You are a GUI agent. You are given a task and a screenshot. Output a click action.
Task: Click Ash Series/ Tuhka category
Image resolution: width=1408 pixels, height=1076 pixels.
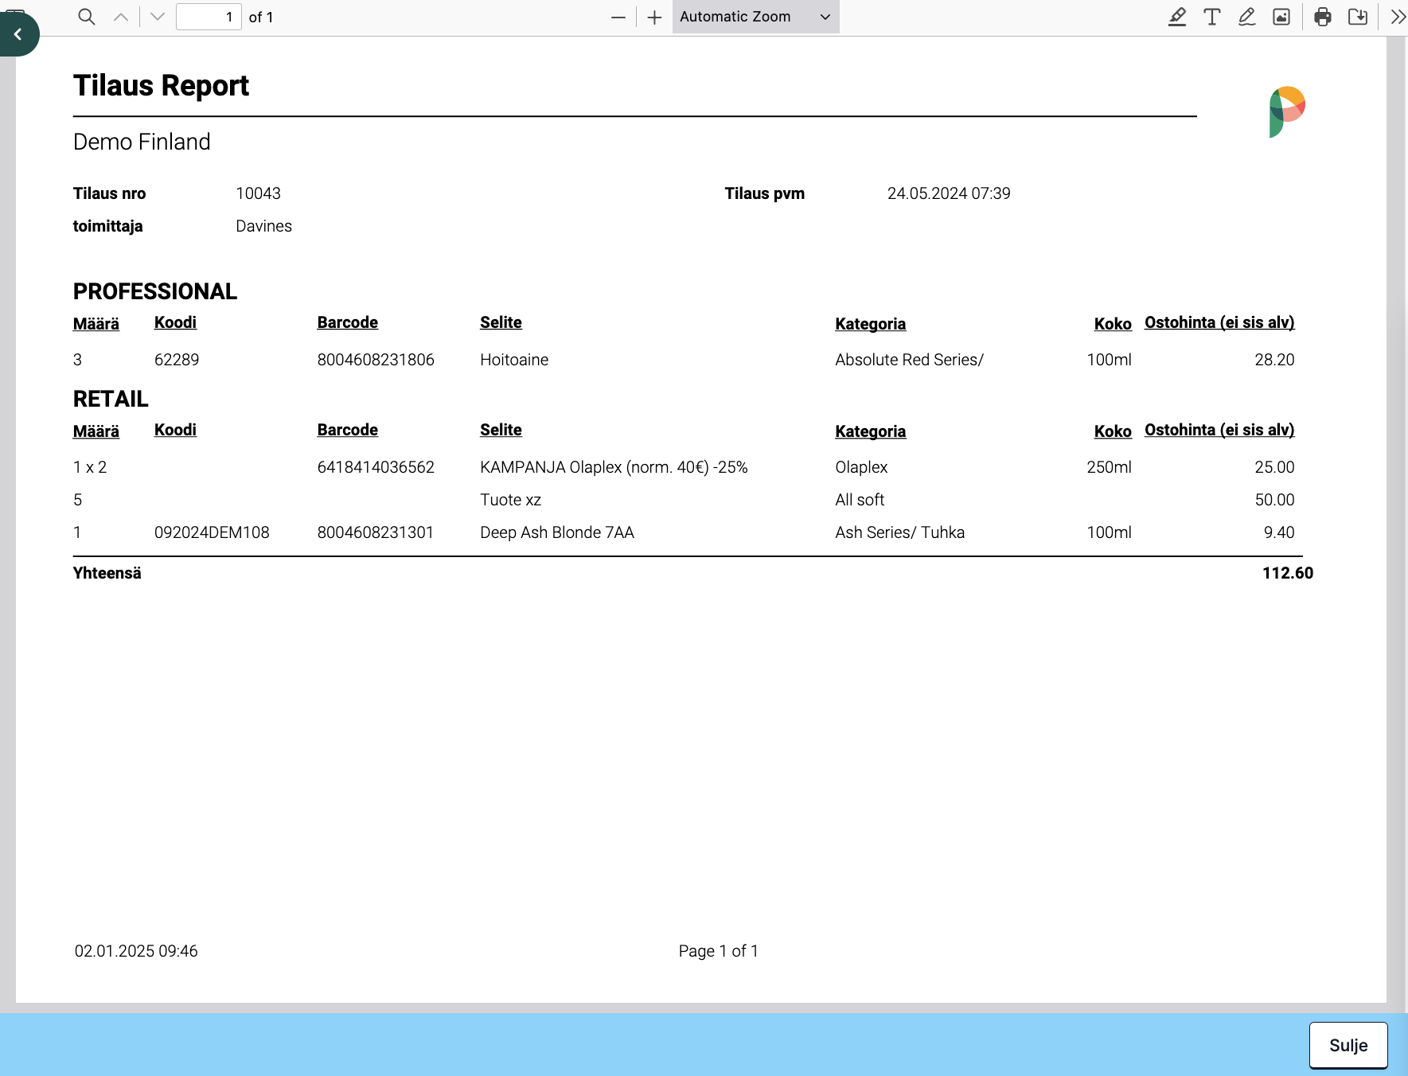(x=899, y=532)
